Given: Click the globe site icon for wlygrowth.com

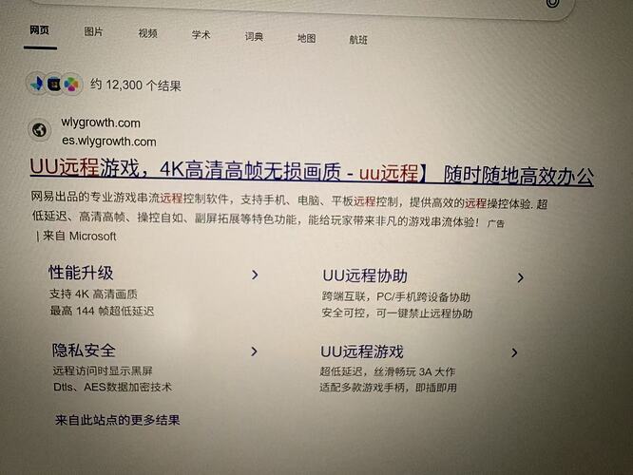Looking at the screenshot, I should click(x=40, y=130).
